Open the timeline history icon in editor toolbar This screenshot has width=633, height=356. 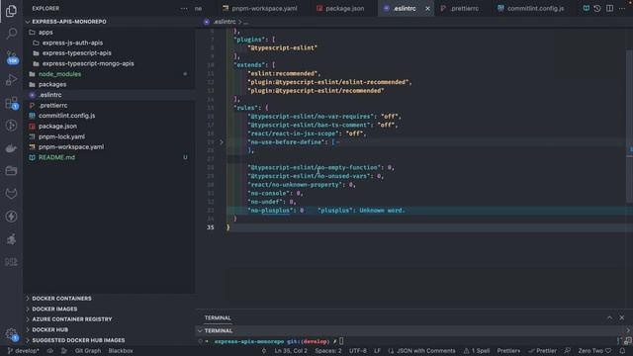pos(597,8)
